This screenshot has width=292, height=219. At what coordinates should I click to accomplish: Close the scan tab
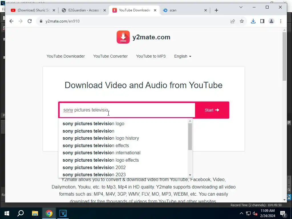(x=205, y=10)
